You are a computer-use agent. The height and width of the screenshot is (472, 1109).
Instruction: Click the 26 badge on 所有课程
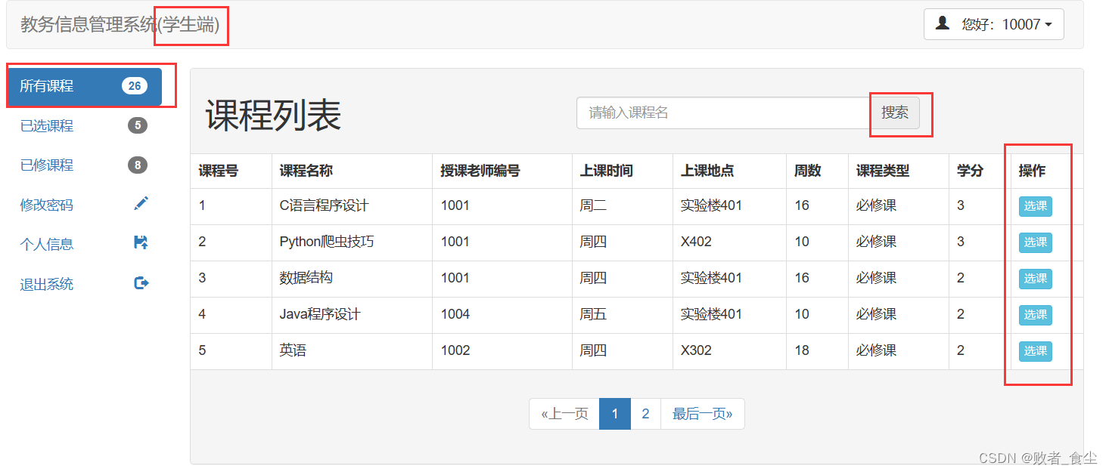[135, 86]
